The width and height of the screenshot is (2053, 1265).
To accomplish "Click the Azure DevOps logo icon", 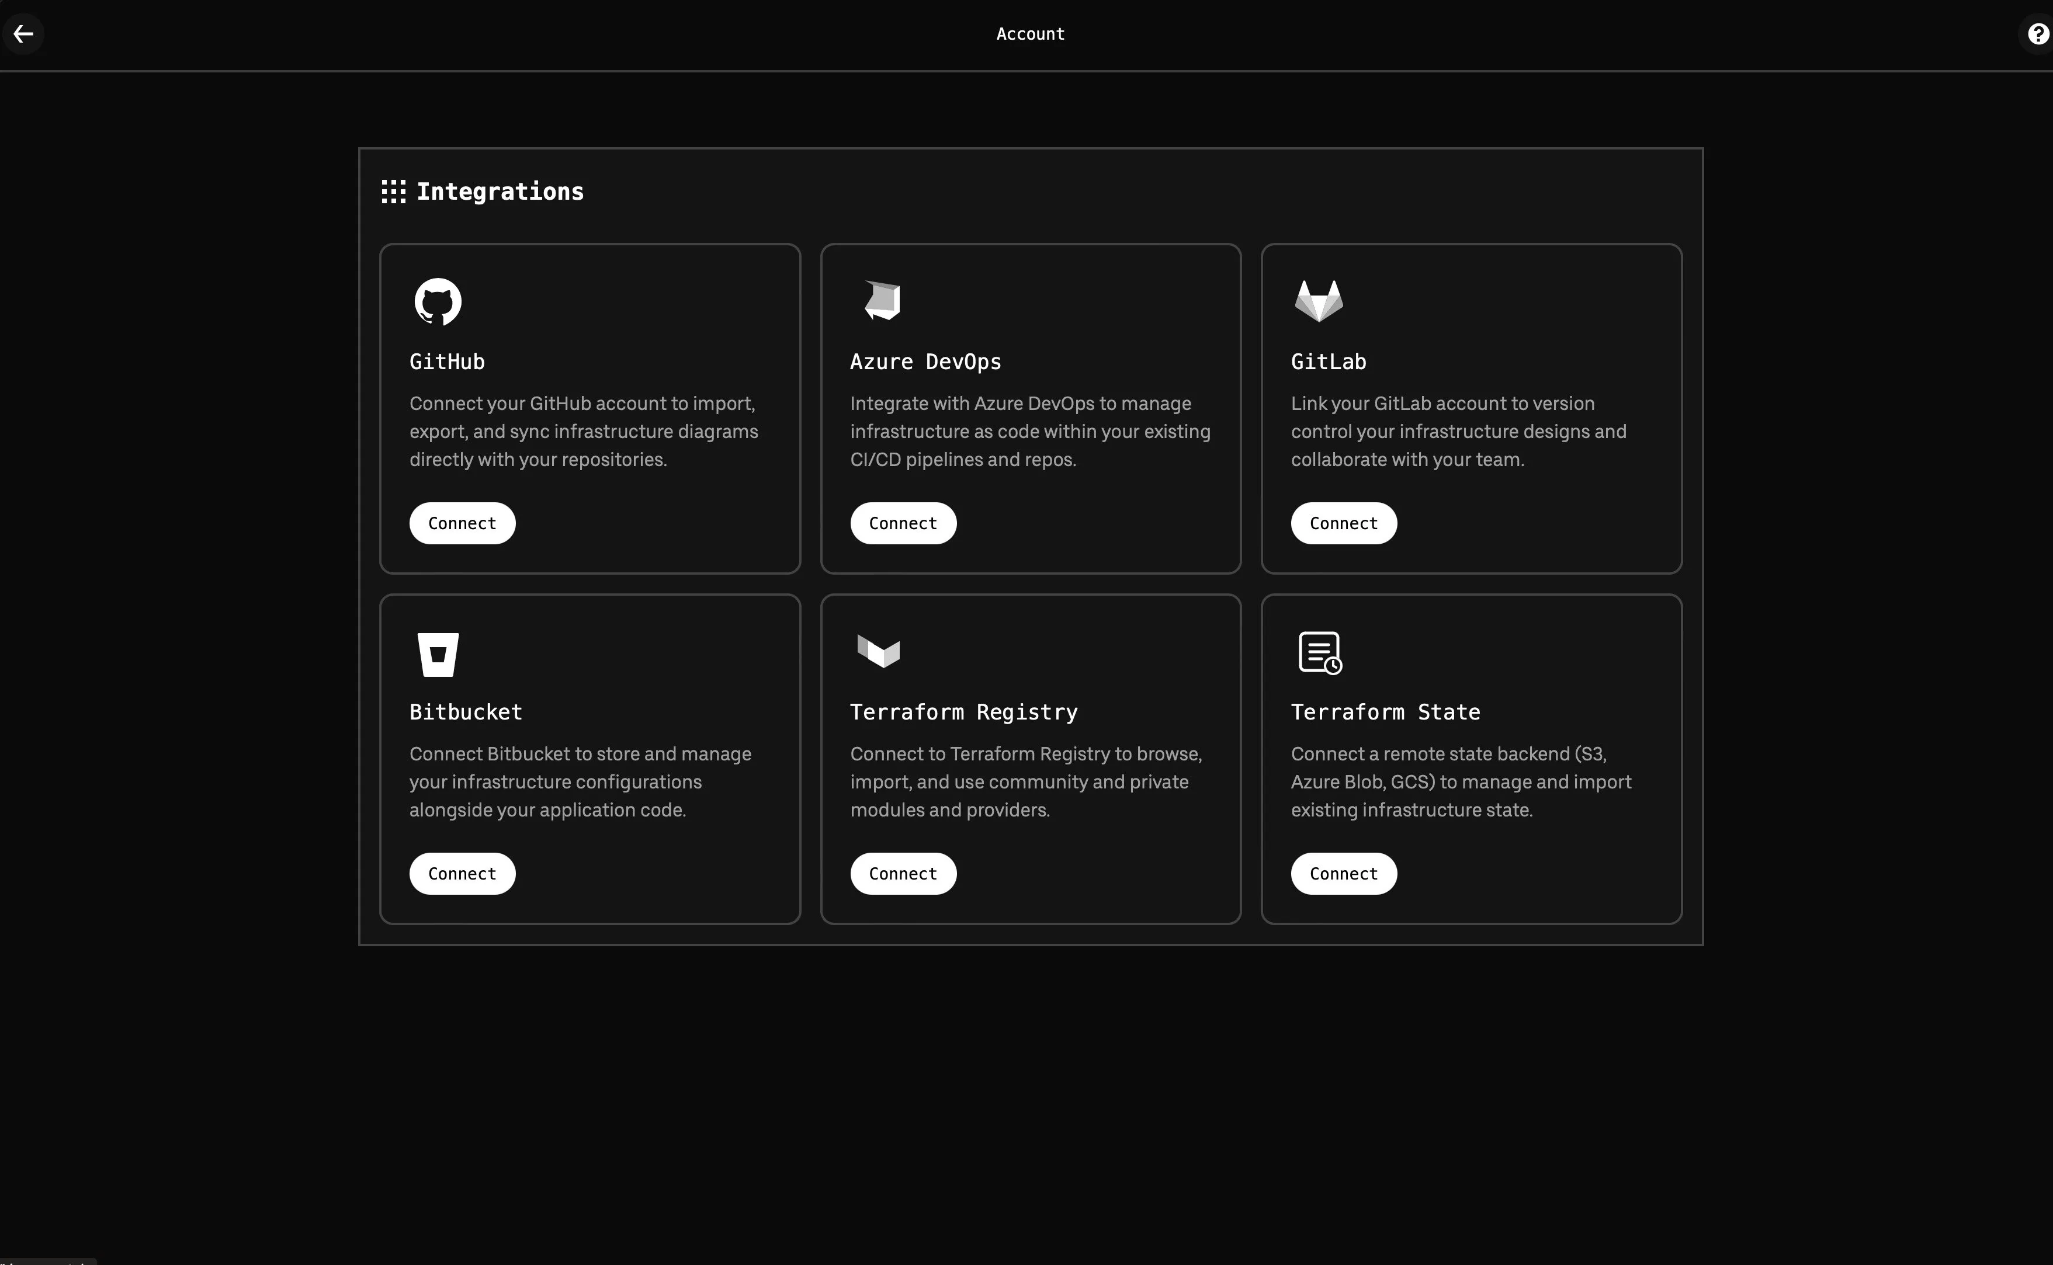I will pyautogui.click(x=882, y=300).
